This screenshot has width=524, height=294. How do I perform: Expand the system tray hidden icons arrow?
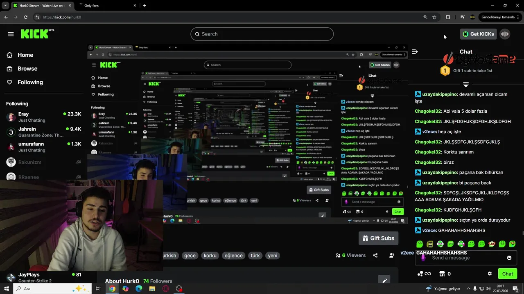pos(468,289)
